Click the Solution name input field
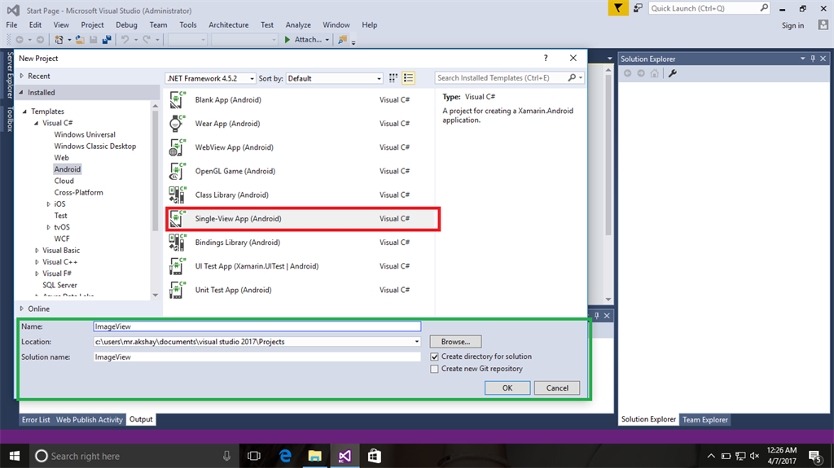The image size is (834, 468). point(257,357)
